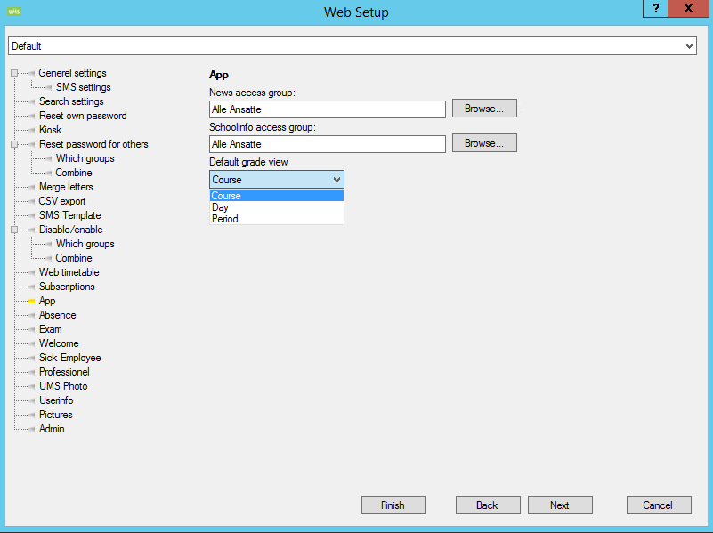Collapse the Generel settings tree node

coord(14,73)
